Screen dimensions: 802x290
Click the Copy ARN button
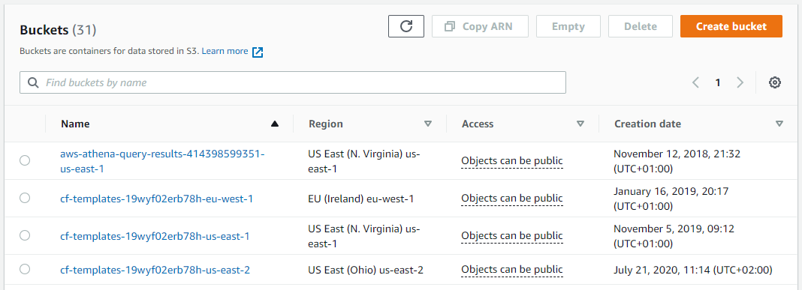[480, 26]
